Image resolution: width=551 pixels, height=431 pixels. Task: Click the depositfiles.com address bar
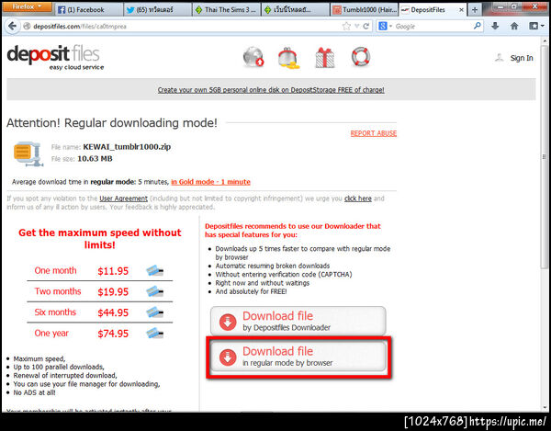click(181, 27)
